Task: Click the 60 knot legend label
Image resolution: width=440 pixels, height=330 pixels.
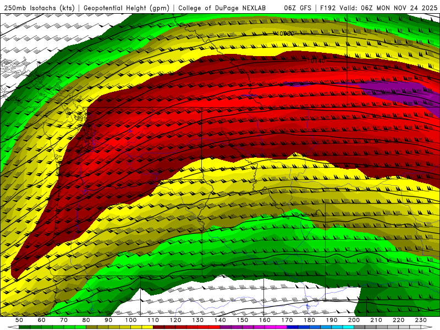Action: tap(41, 320)
